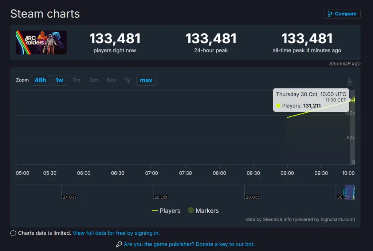
Task: Click the 24 Oct mark on the timeline navigator
Action: click(69, 197)
